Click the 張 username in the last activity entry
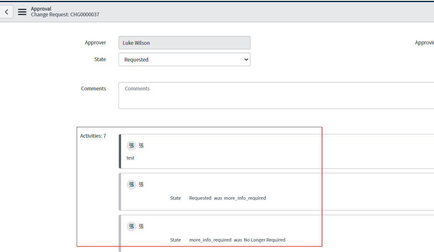Viewport: 434px width, 252px height. [141, 226]
